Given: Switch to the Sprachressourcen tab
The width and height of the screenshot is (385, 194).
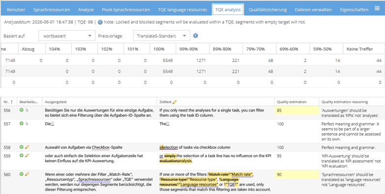Looking at the screenshot, I should click(52, 10).
